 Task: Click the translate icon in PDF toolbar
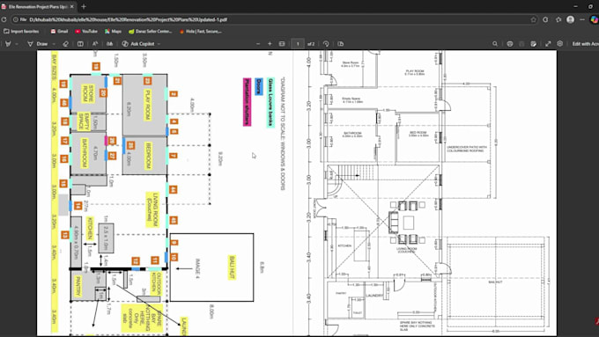pyautogui.click(x=109, y=44)
